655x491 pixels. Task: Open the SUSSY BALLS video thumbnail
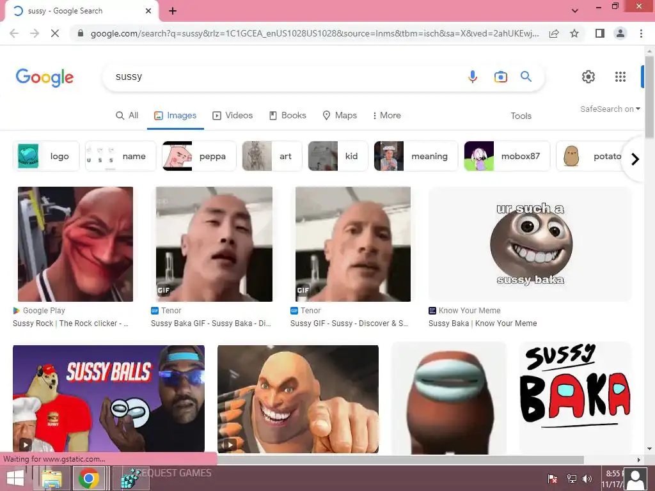pos(109,398)
